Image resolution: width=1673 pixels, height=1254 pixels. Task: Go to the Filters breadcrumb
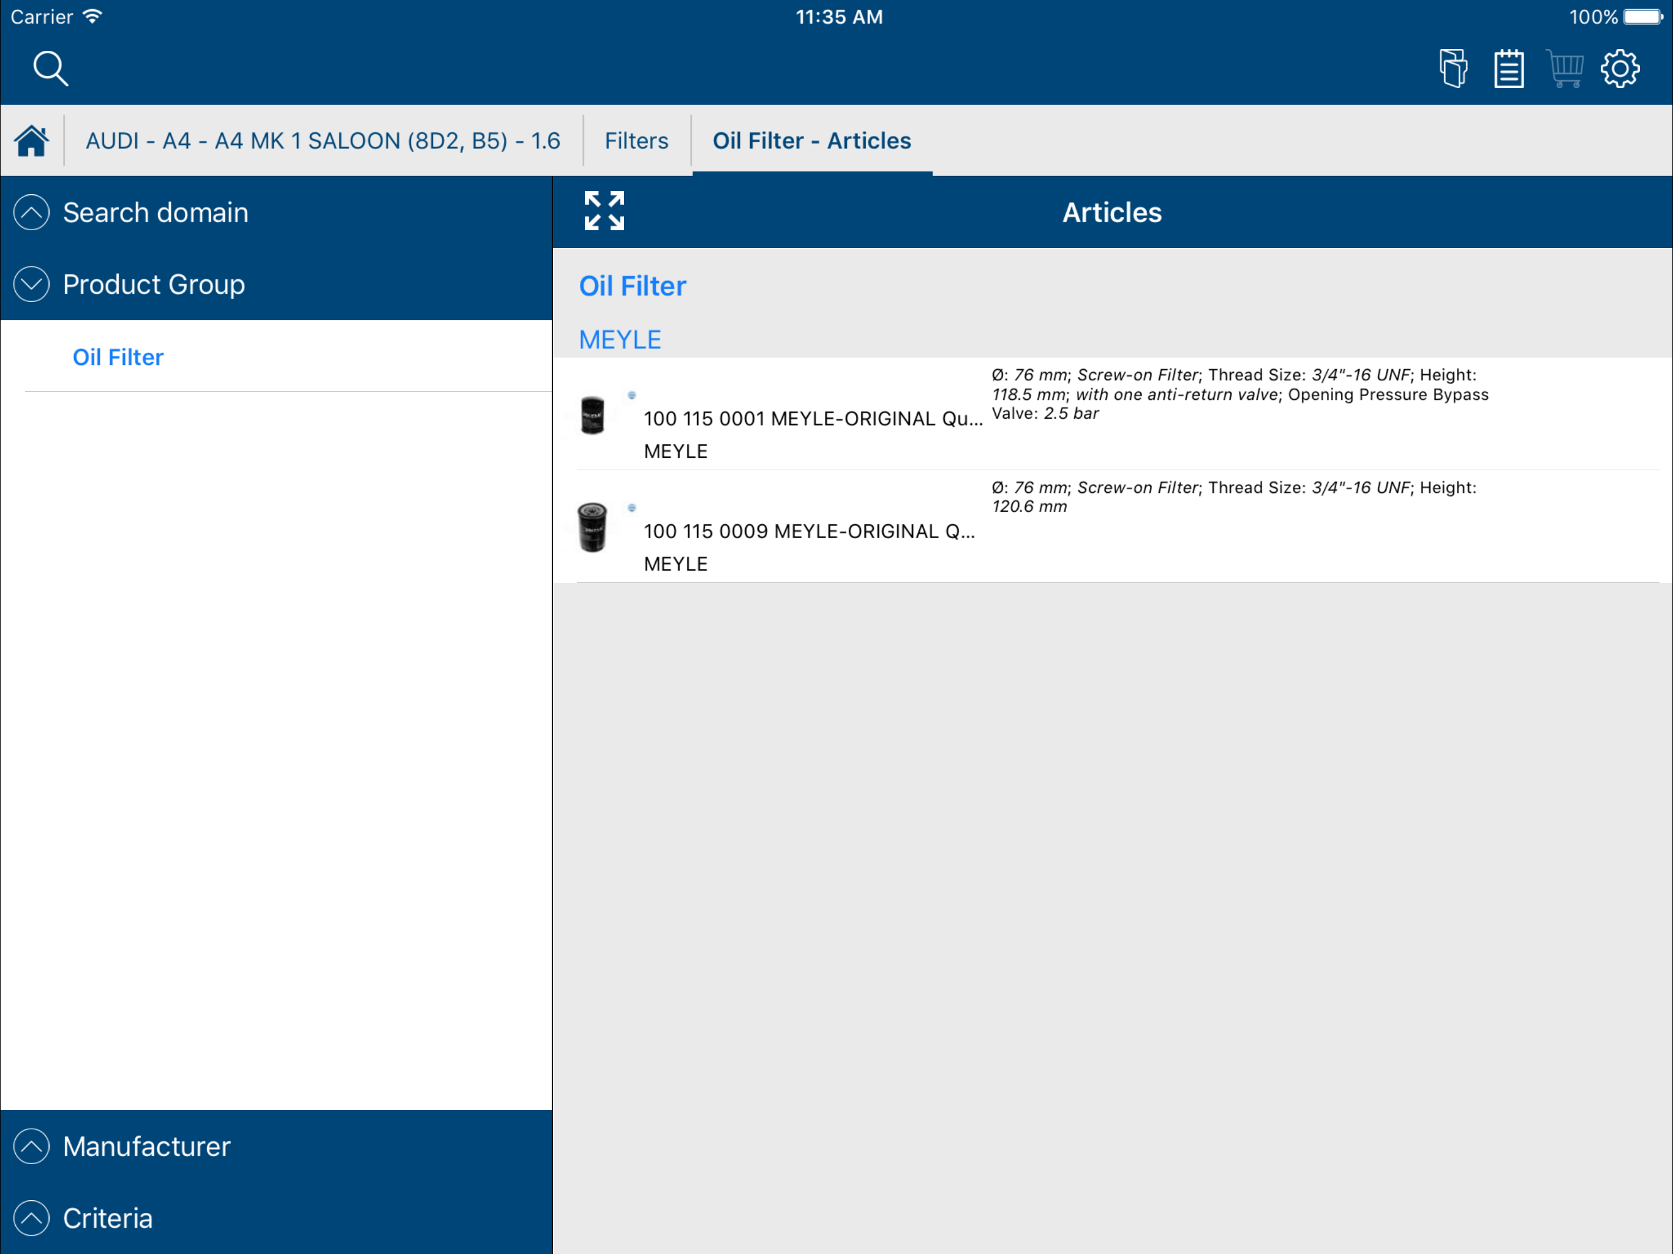click(x=637, y=141)
